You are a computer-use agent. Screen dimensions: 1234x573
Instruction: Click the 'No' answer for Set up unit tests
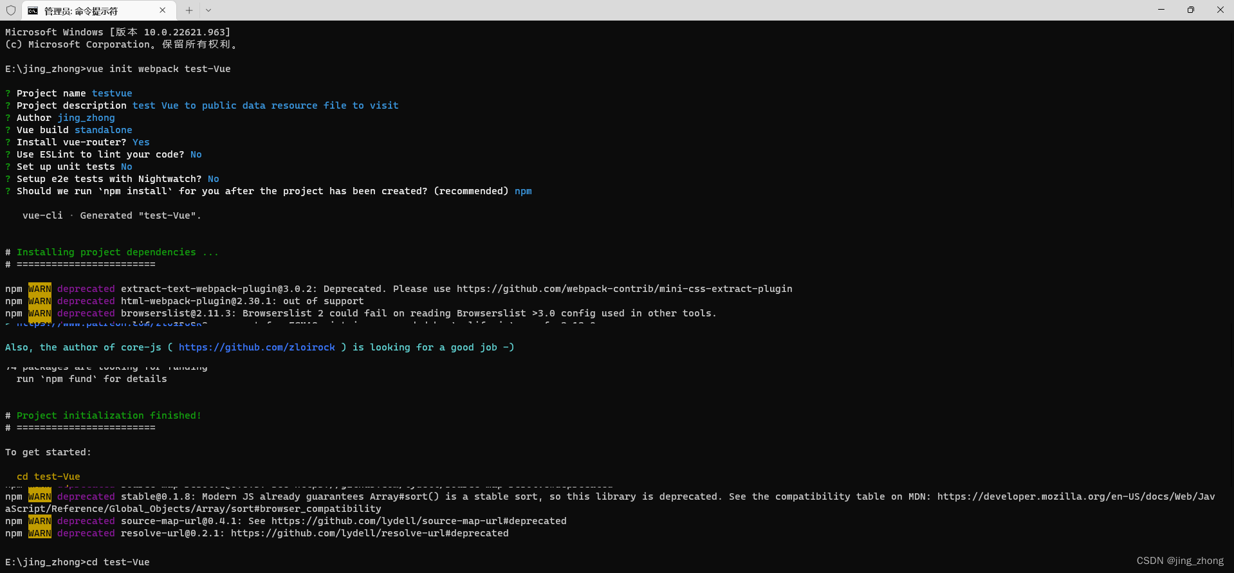127,167
